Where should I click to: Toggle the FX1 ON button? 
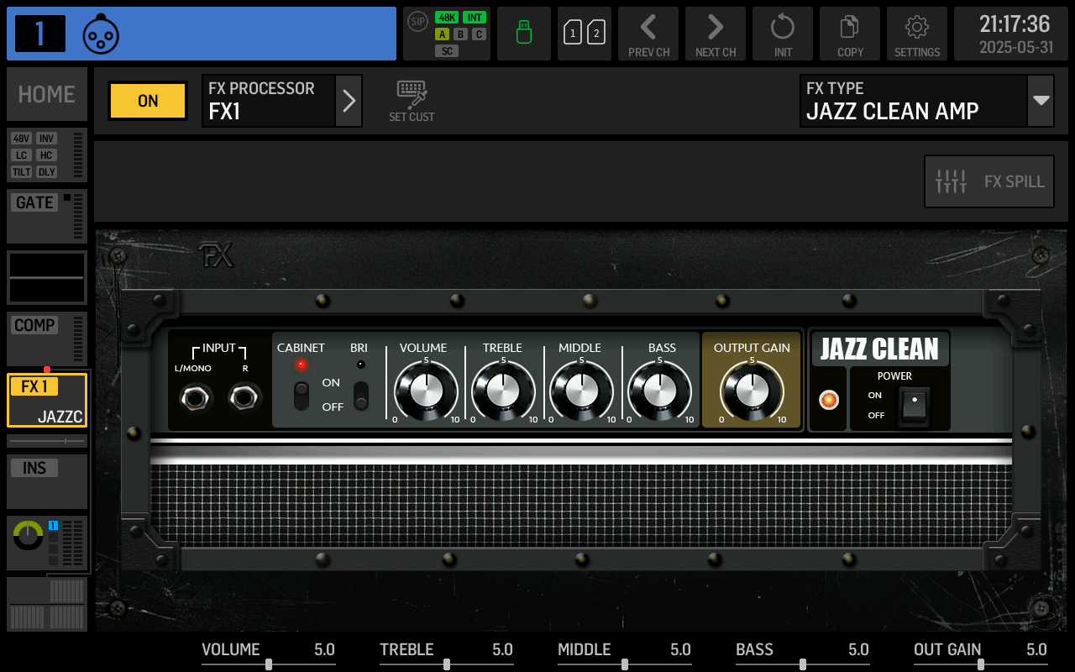tap(147, 101)
